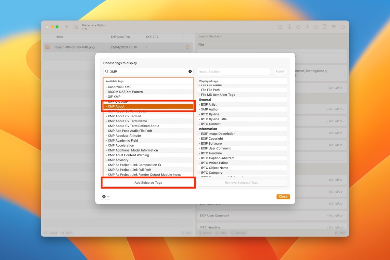The image size is (390, 260).
Task: Click the document inspect toolbar icon
Action: (324, 27)
